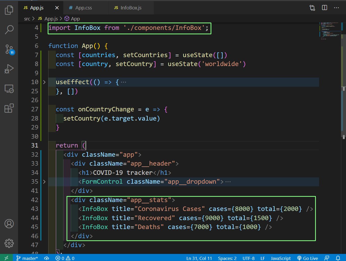Click Open Changes compare icon
The image size is (346, 261).
pos(312,8)
